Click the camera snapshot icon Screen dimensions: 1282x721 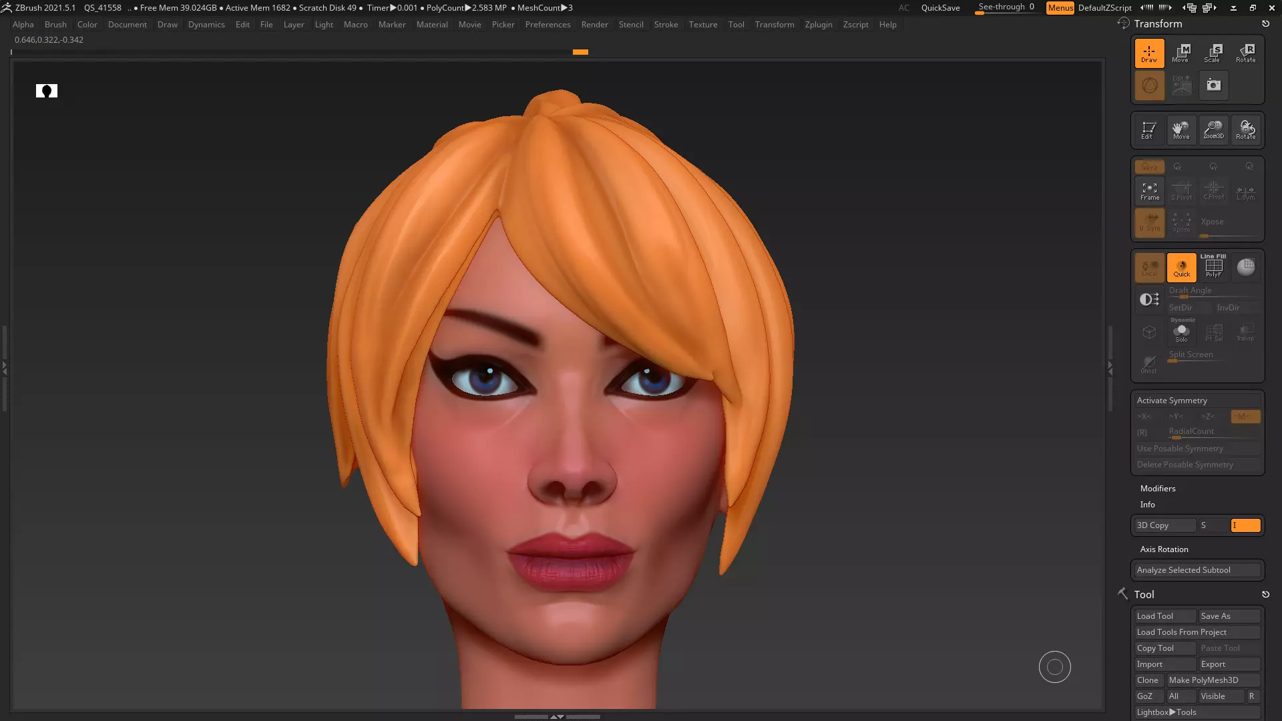pos(1213,85)
